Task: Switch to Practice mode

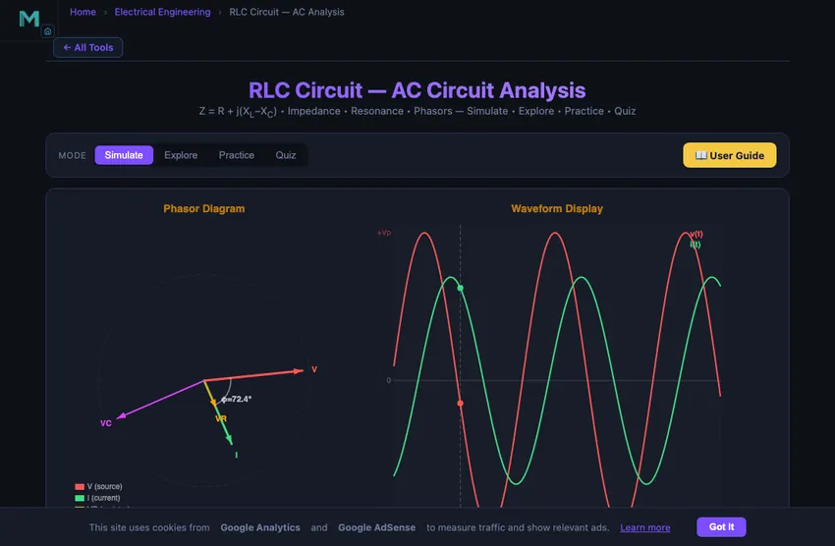Action: point(237,155)
